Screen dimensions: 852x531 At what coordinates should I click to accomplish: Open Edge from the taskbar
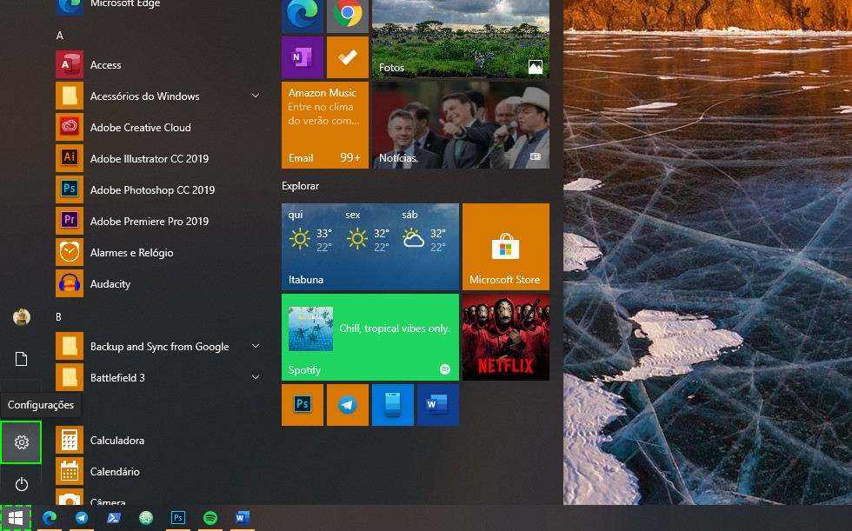pyautogui.click(x=50, y=518)
